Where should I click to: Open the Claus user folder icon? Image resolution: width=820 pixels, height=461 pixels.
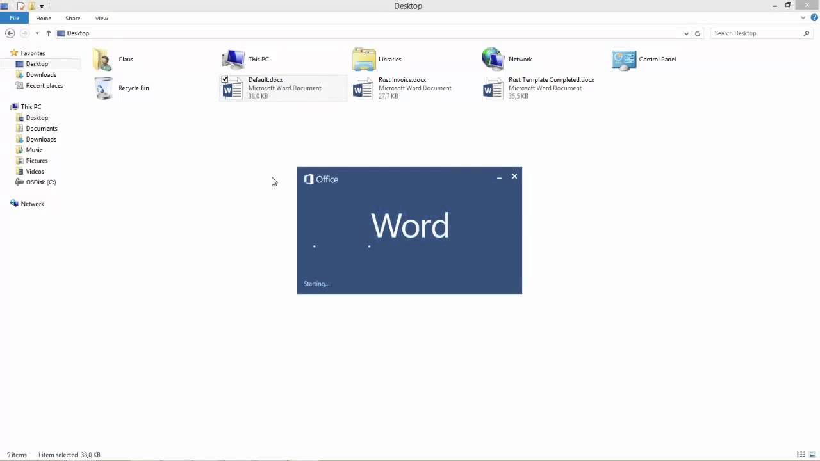click(102, 60)
